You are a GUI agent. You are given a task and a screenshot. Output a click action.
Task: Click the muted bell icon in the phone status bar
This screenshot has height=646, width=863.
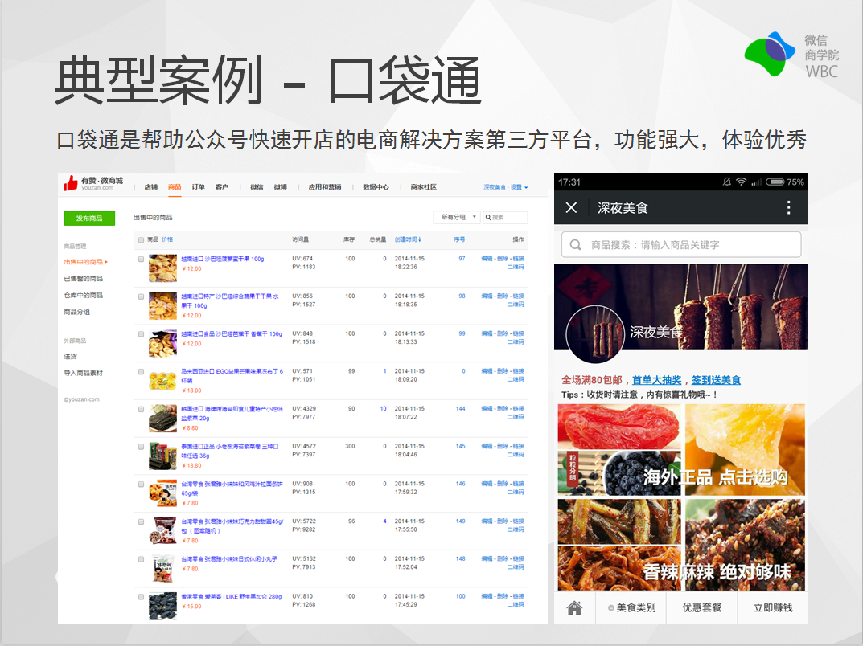coord(726,182)
